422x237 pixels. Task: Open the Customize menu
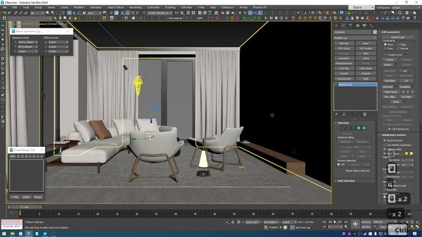pyautogui.click(x=153, y=7)
